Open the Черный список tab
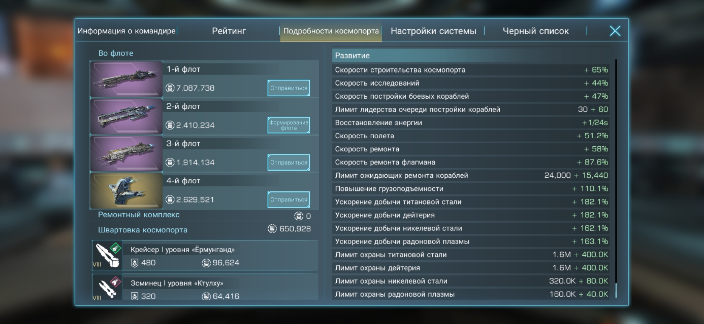Screen dimensions: 704x324 pyautogui.click(x=536, y=31)
